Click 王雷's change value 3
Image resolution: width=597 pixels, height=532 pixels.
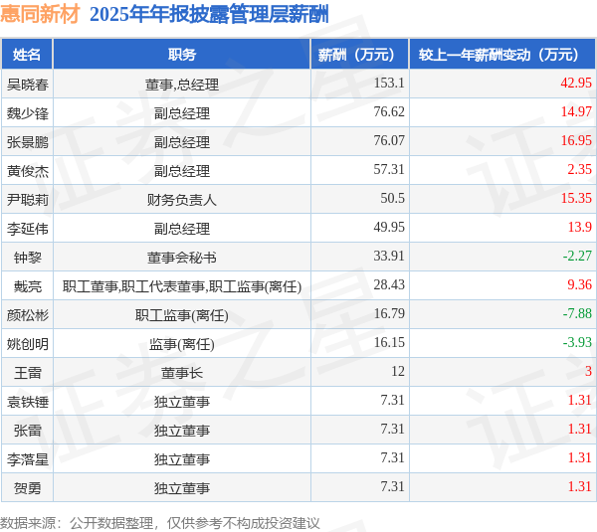click(588, 372)
